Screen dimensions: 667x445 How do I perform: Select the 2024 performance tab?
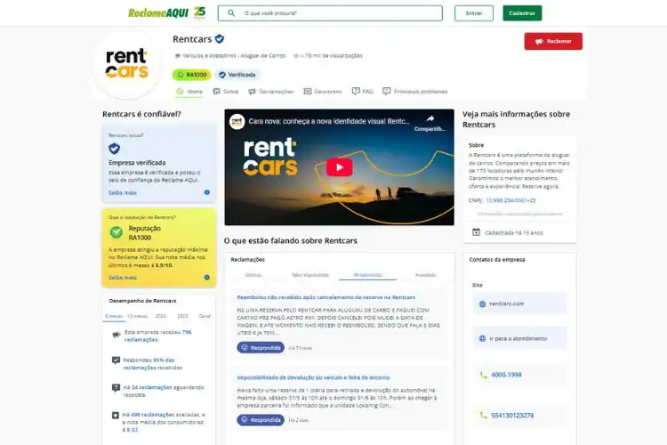[160, 317]
